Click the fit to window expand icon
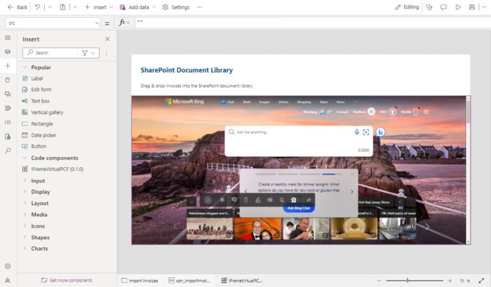The width and height of the screenshot is (491, 287). pyautogui.click(x=481, y=281)
